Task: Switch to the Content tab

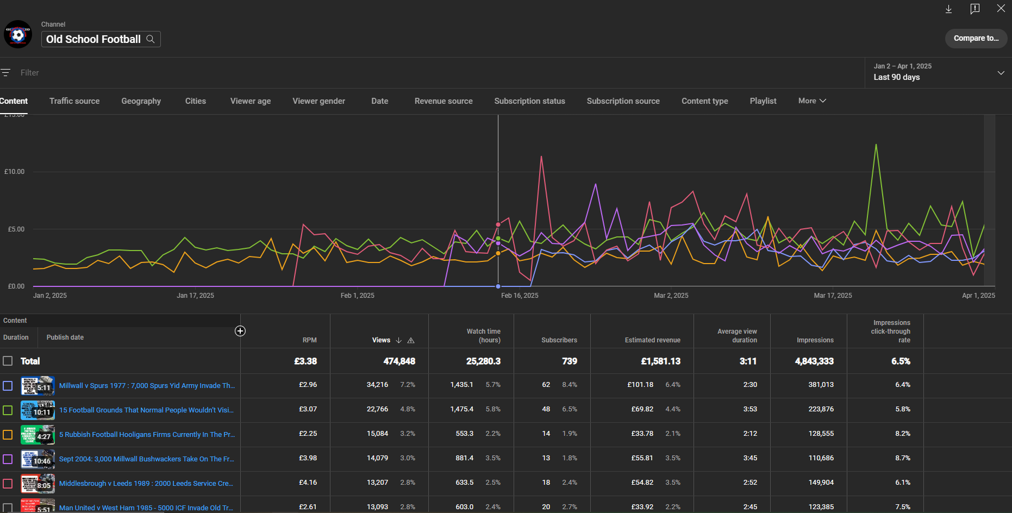Action: tap(14, 101)
